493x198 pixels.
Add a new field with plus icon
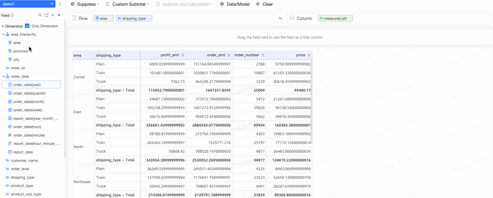tap(53, 15)
